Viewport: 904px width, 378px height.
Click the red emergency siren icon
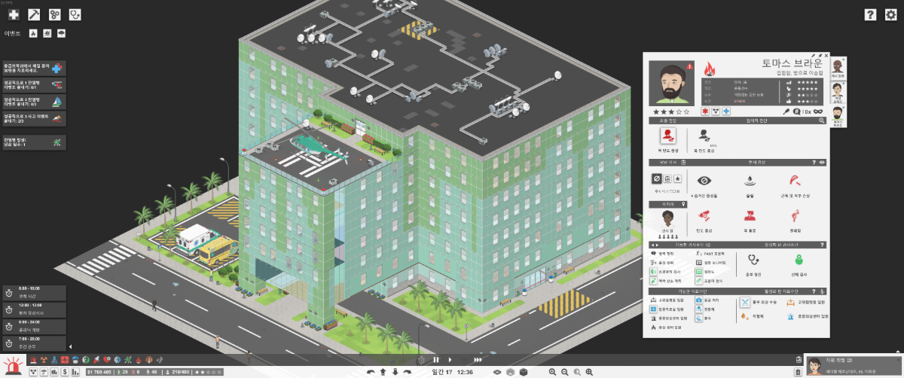(x=13, y=367)
